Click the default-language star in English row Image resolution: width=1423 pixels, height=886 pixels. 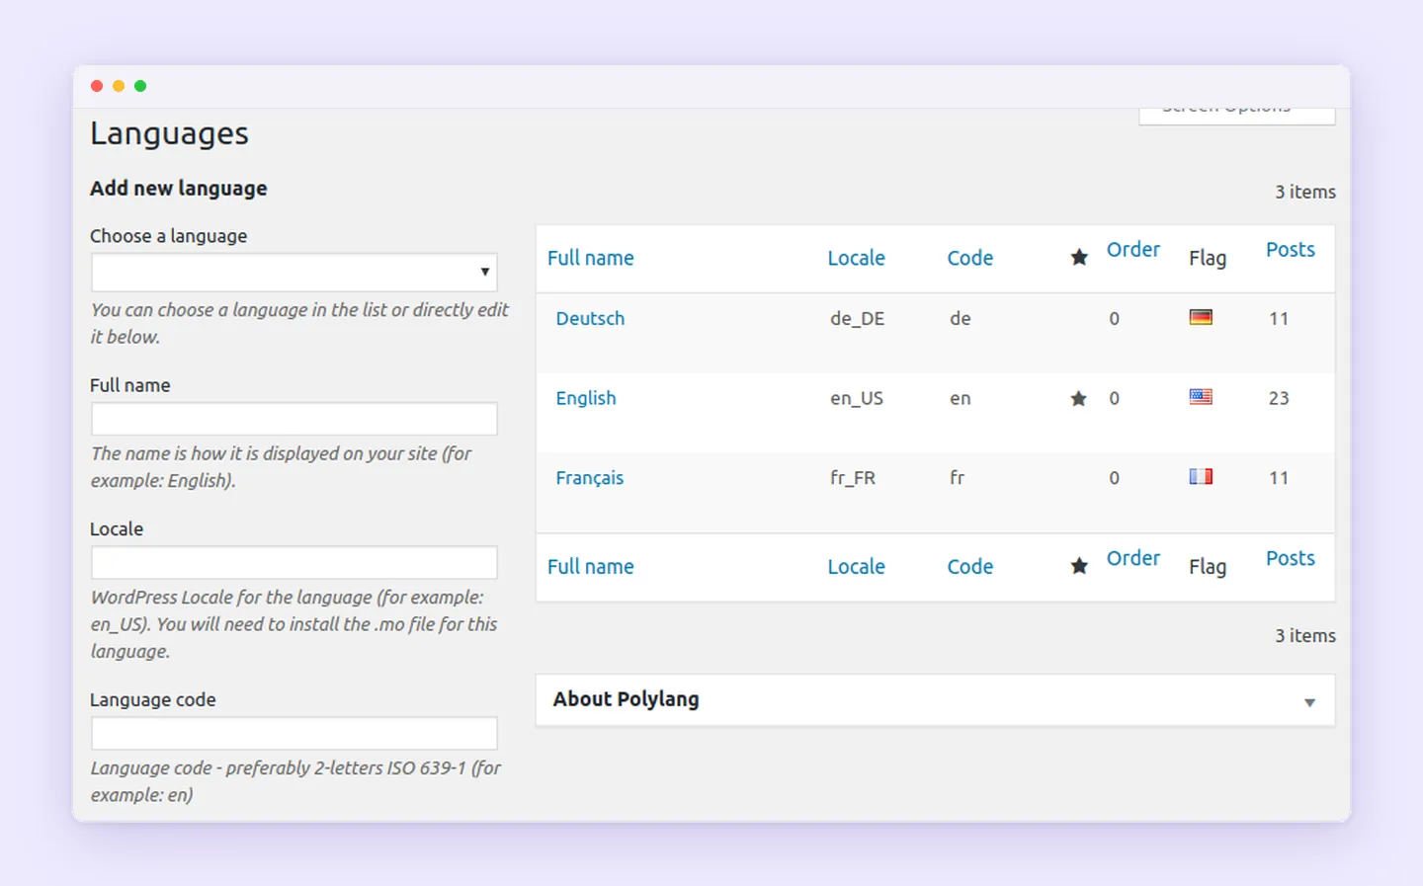(x=1078, y=398)
